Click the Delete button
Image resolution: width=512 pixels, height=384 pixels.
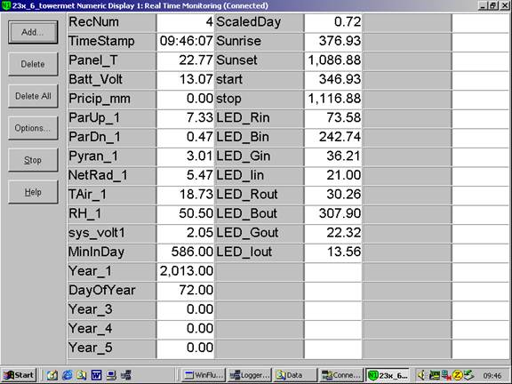33,64
